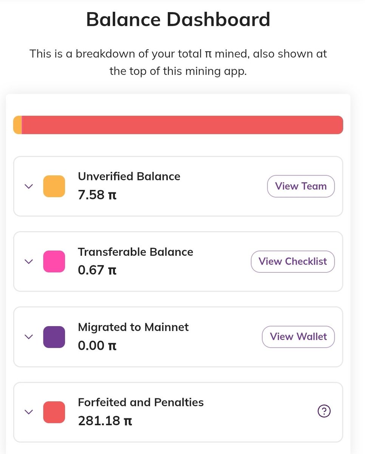Click the 7.58 π unverified amount
Viewport: 365px width, 454px height.
(97, 196)
